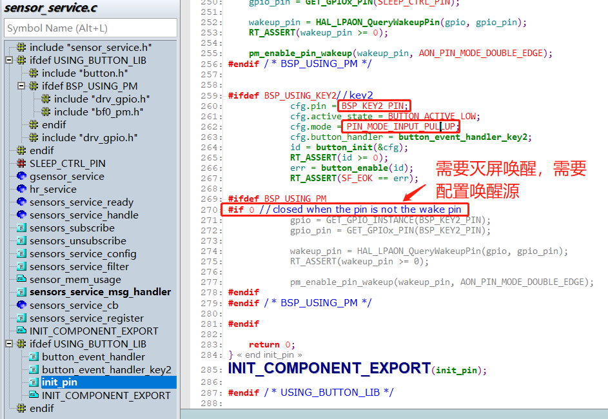608x419 pixels.
Task: Click #ifdef BSP_USING_KEY2 on line 259
Action: (x=282, y=95)
